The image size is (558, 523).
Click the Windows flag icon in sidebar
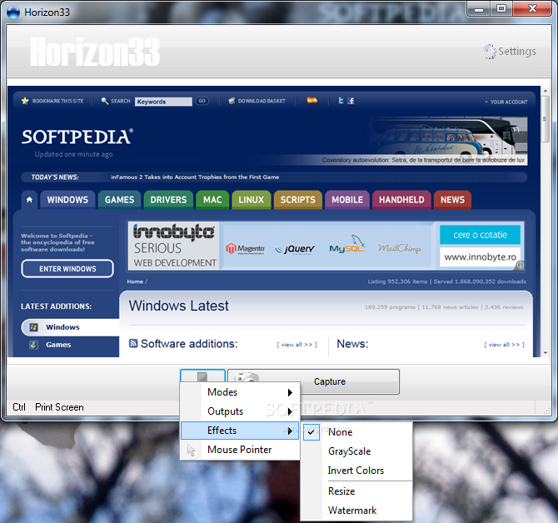[x=34, y=327]
